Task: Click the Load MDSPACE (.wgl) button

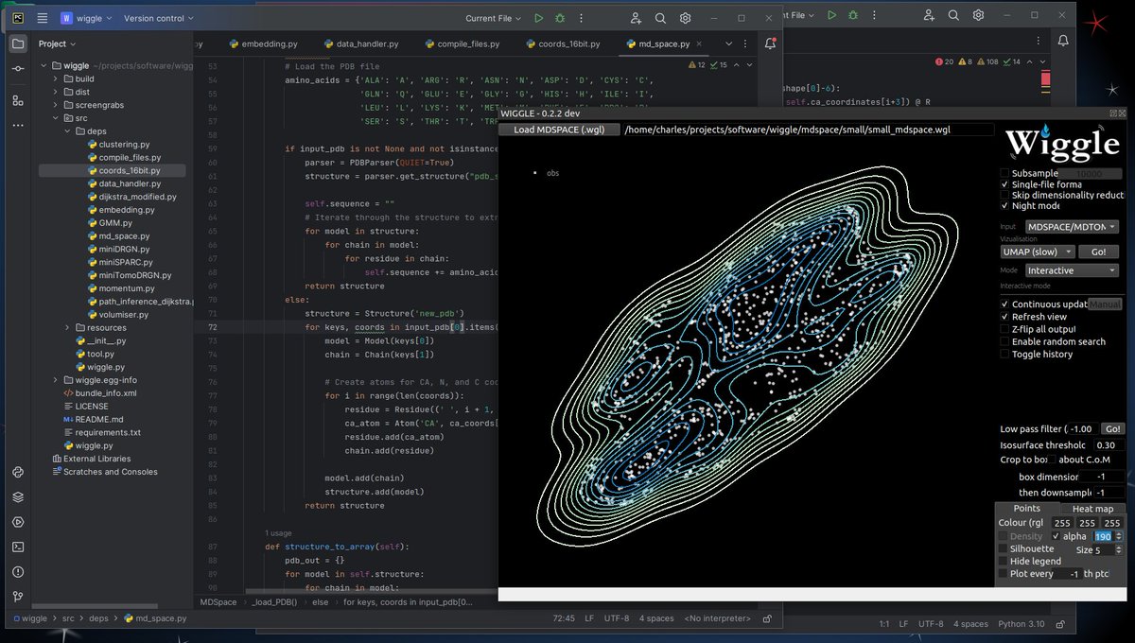Action: point(559,130)
